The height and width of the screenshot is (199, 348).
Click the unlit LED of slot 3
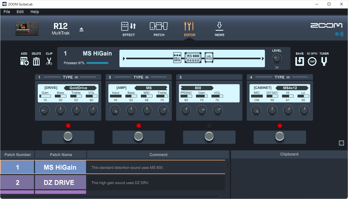tap(209, 126)
